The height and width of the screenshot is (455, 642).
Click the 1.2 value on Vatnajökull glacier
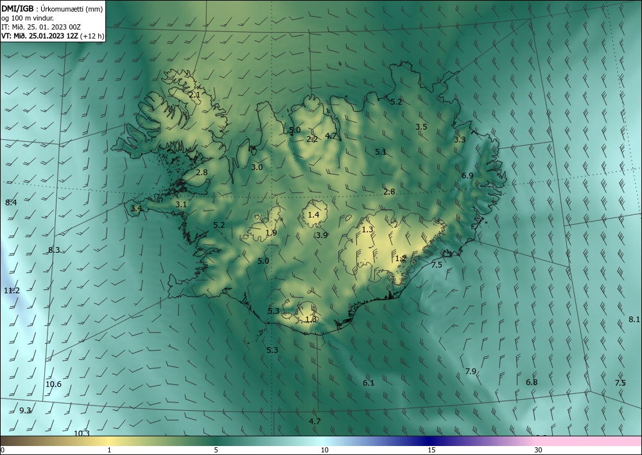click(401, 259)
